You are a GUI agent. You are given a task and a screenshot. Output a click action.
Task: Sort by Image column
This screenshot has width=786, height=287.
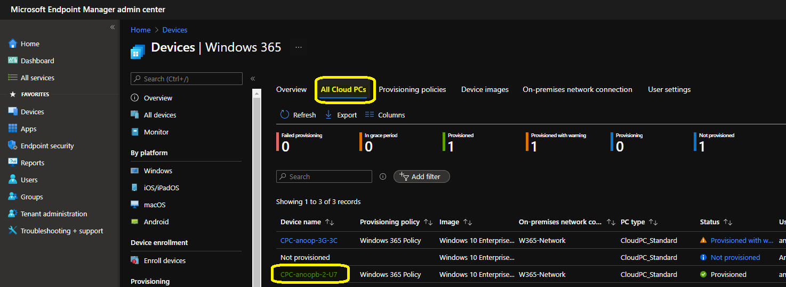tap(456, 222)
